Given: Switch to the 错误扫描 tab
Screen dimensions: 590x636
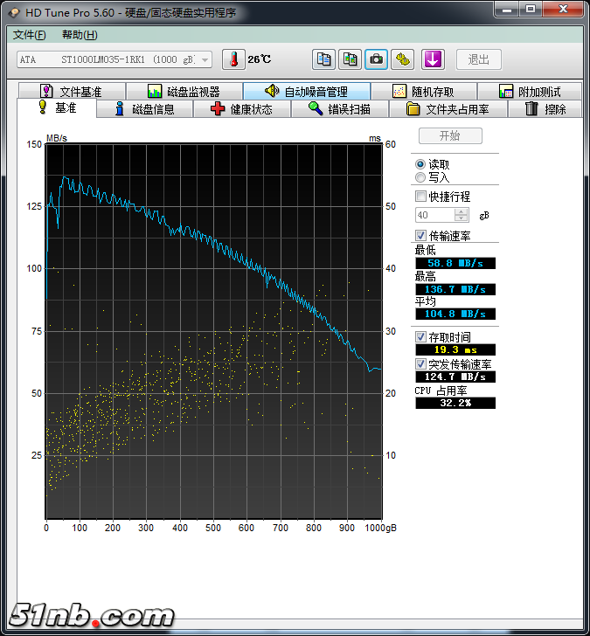Looking at the screenshot, I should [x=339, y=109].
